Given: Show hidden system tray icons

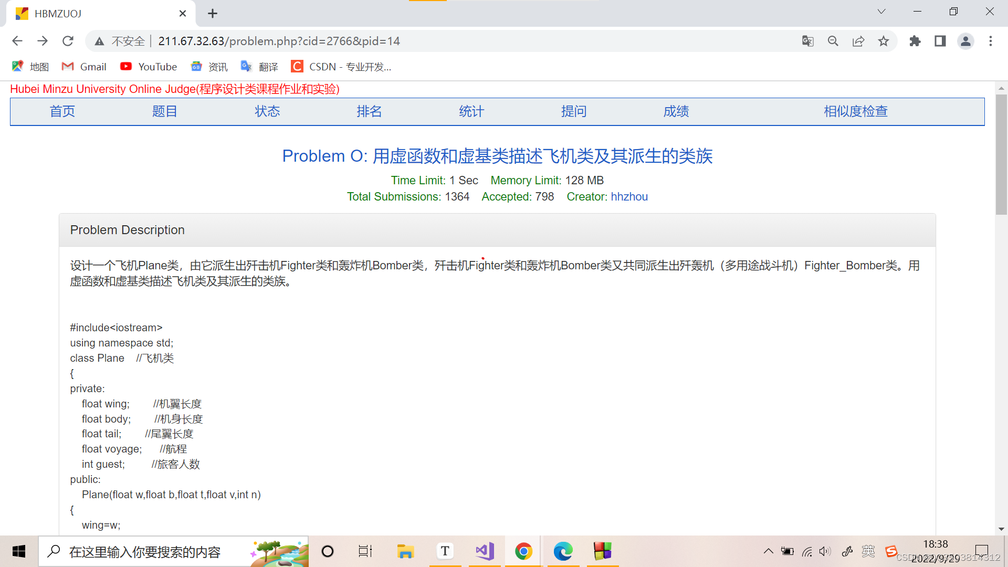Looking at the screenshot, I should 768,551.
